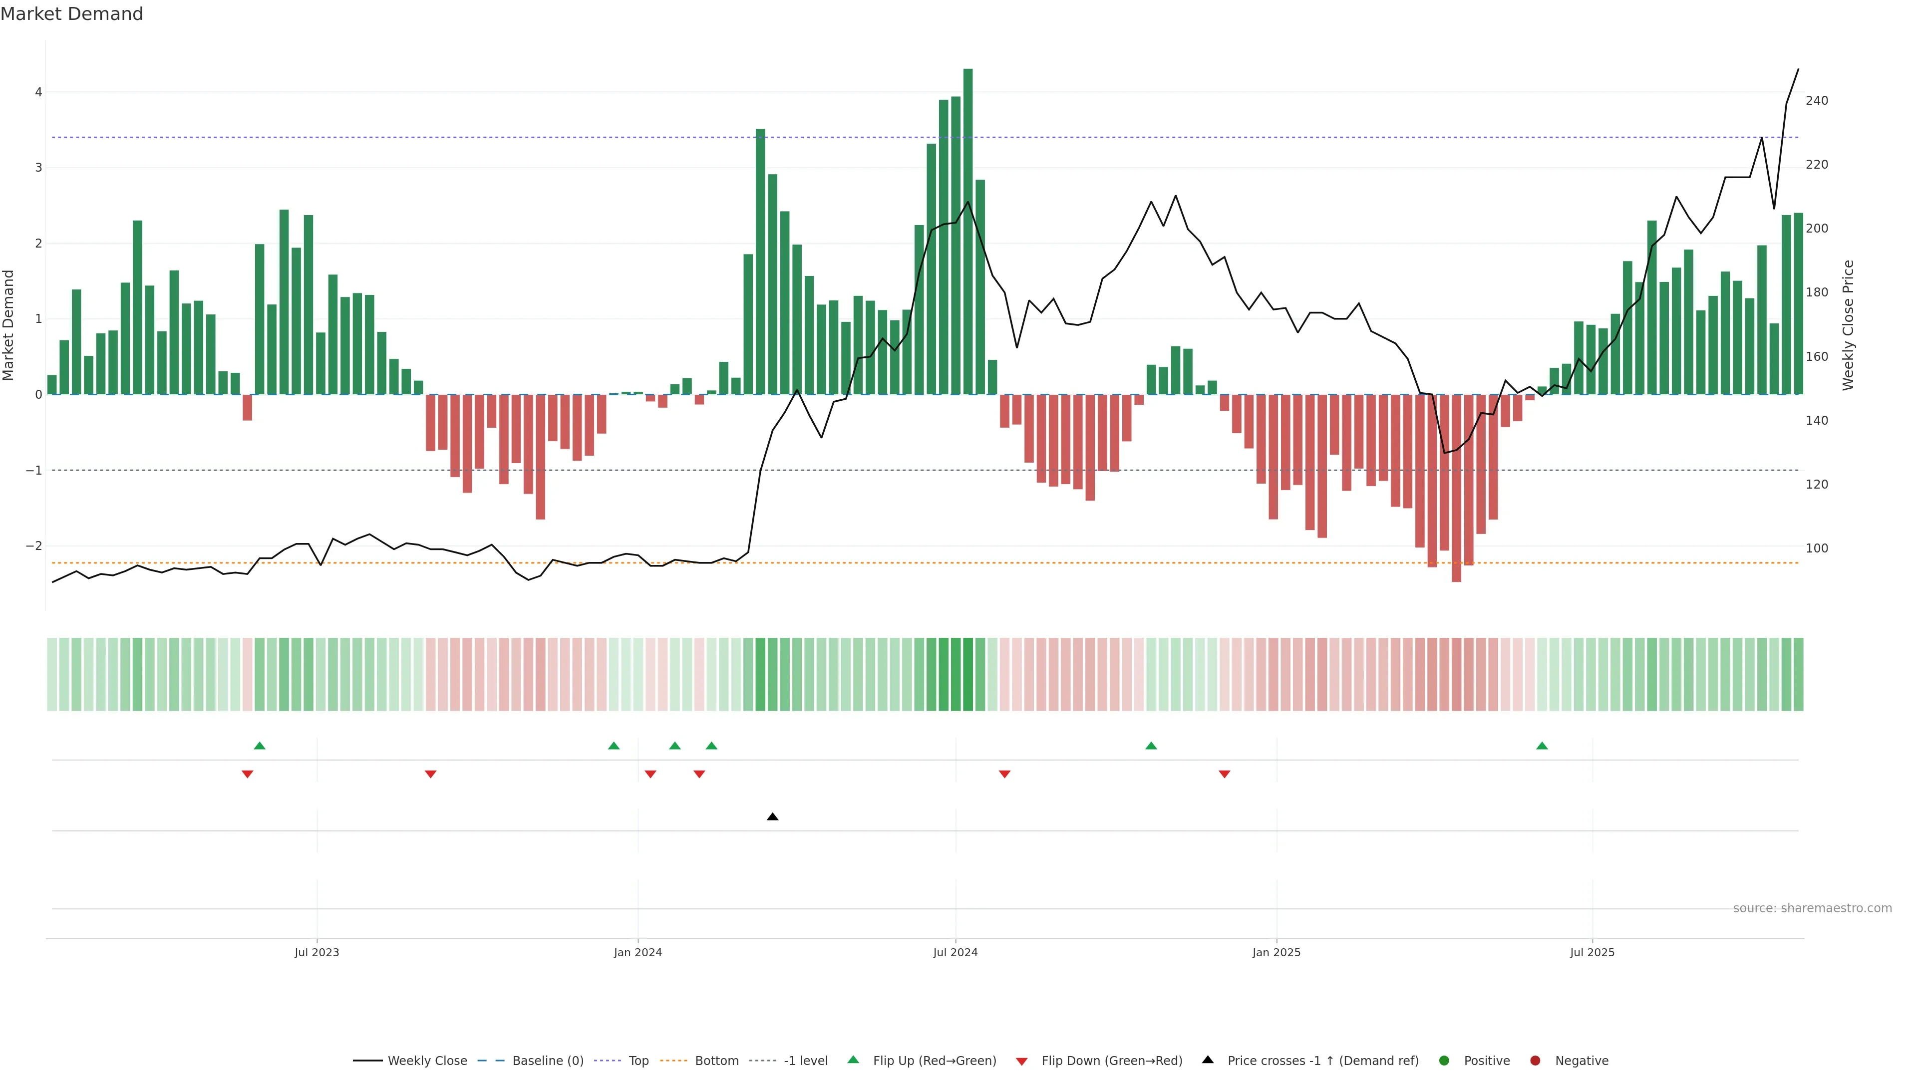The height and width of the screenshot is (1078, 1917).
Task: Click the Market Demand chart title
Action: pyautogui.click(x=71, y=14)
